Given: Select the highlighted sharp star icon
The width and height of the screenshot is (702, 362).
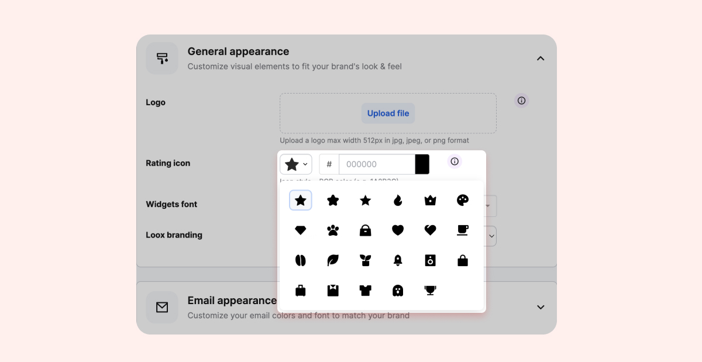Looking at the screenshot, I should (301, 201).
